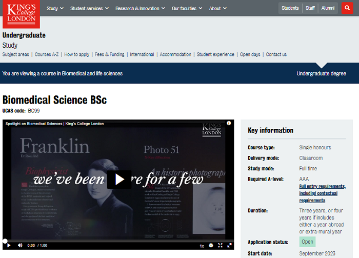This screenshot has width=359, height=258.
Task: Click the small play icon in video controls
Action: 9,246
